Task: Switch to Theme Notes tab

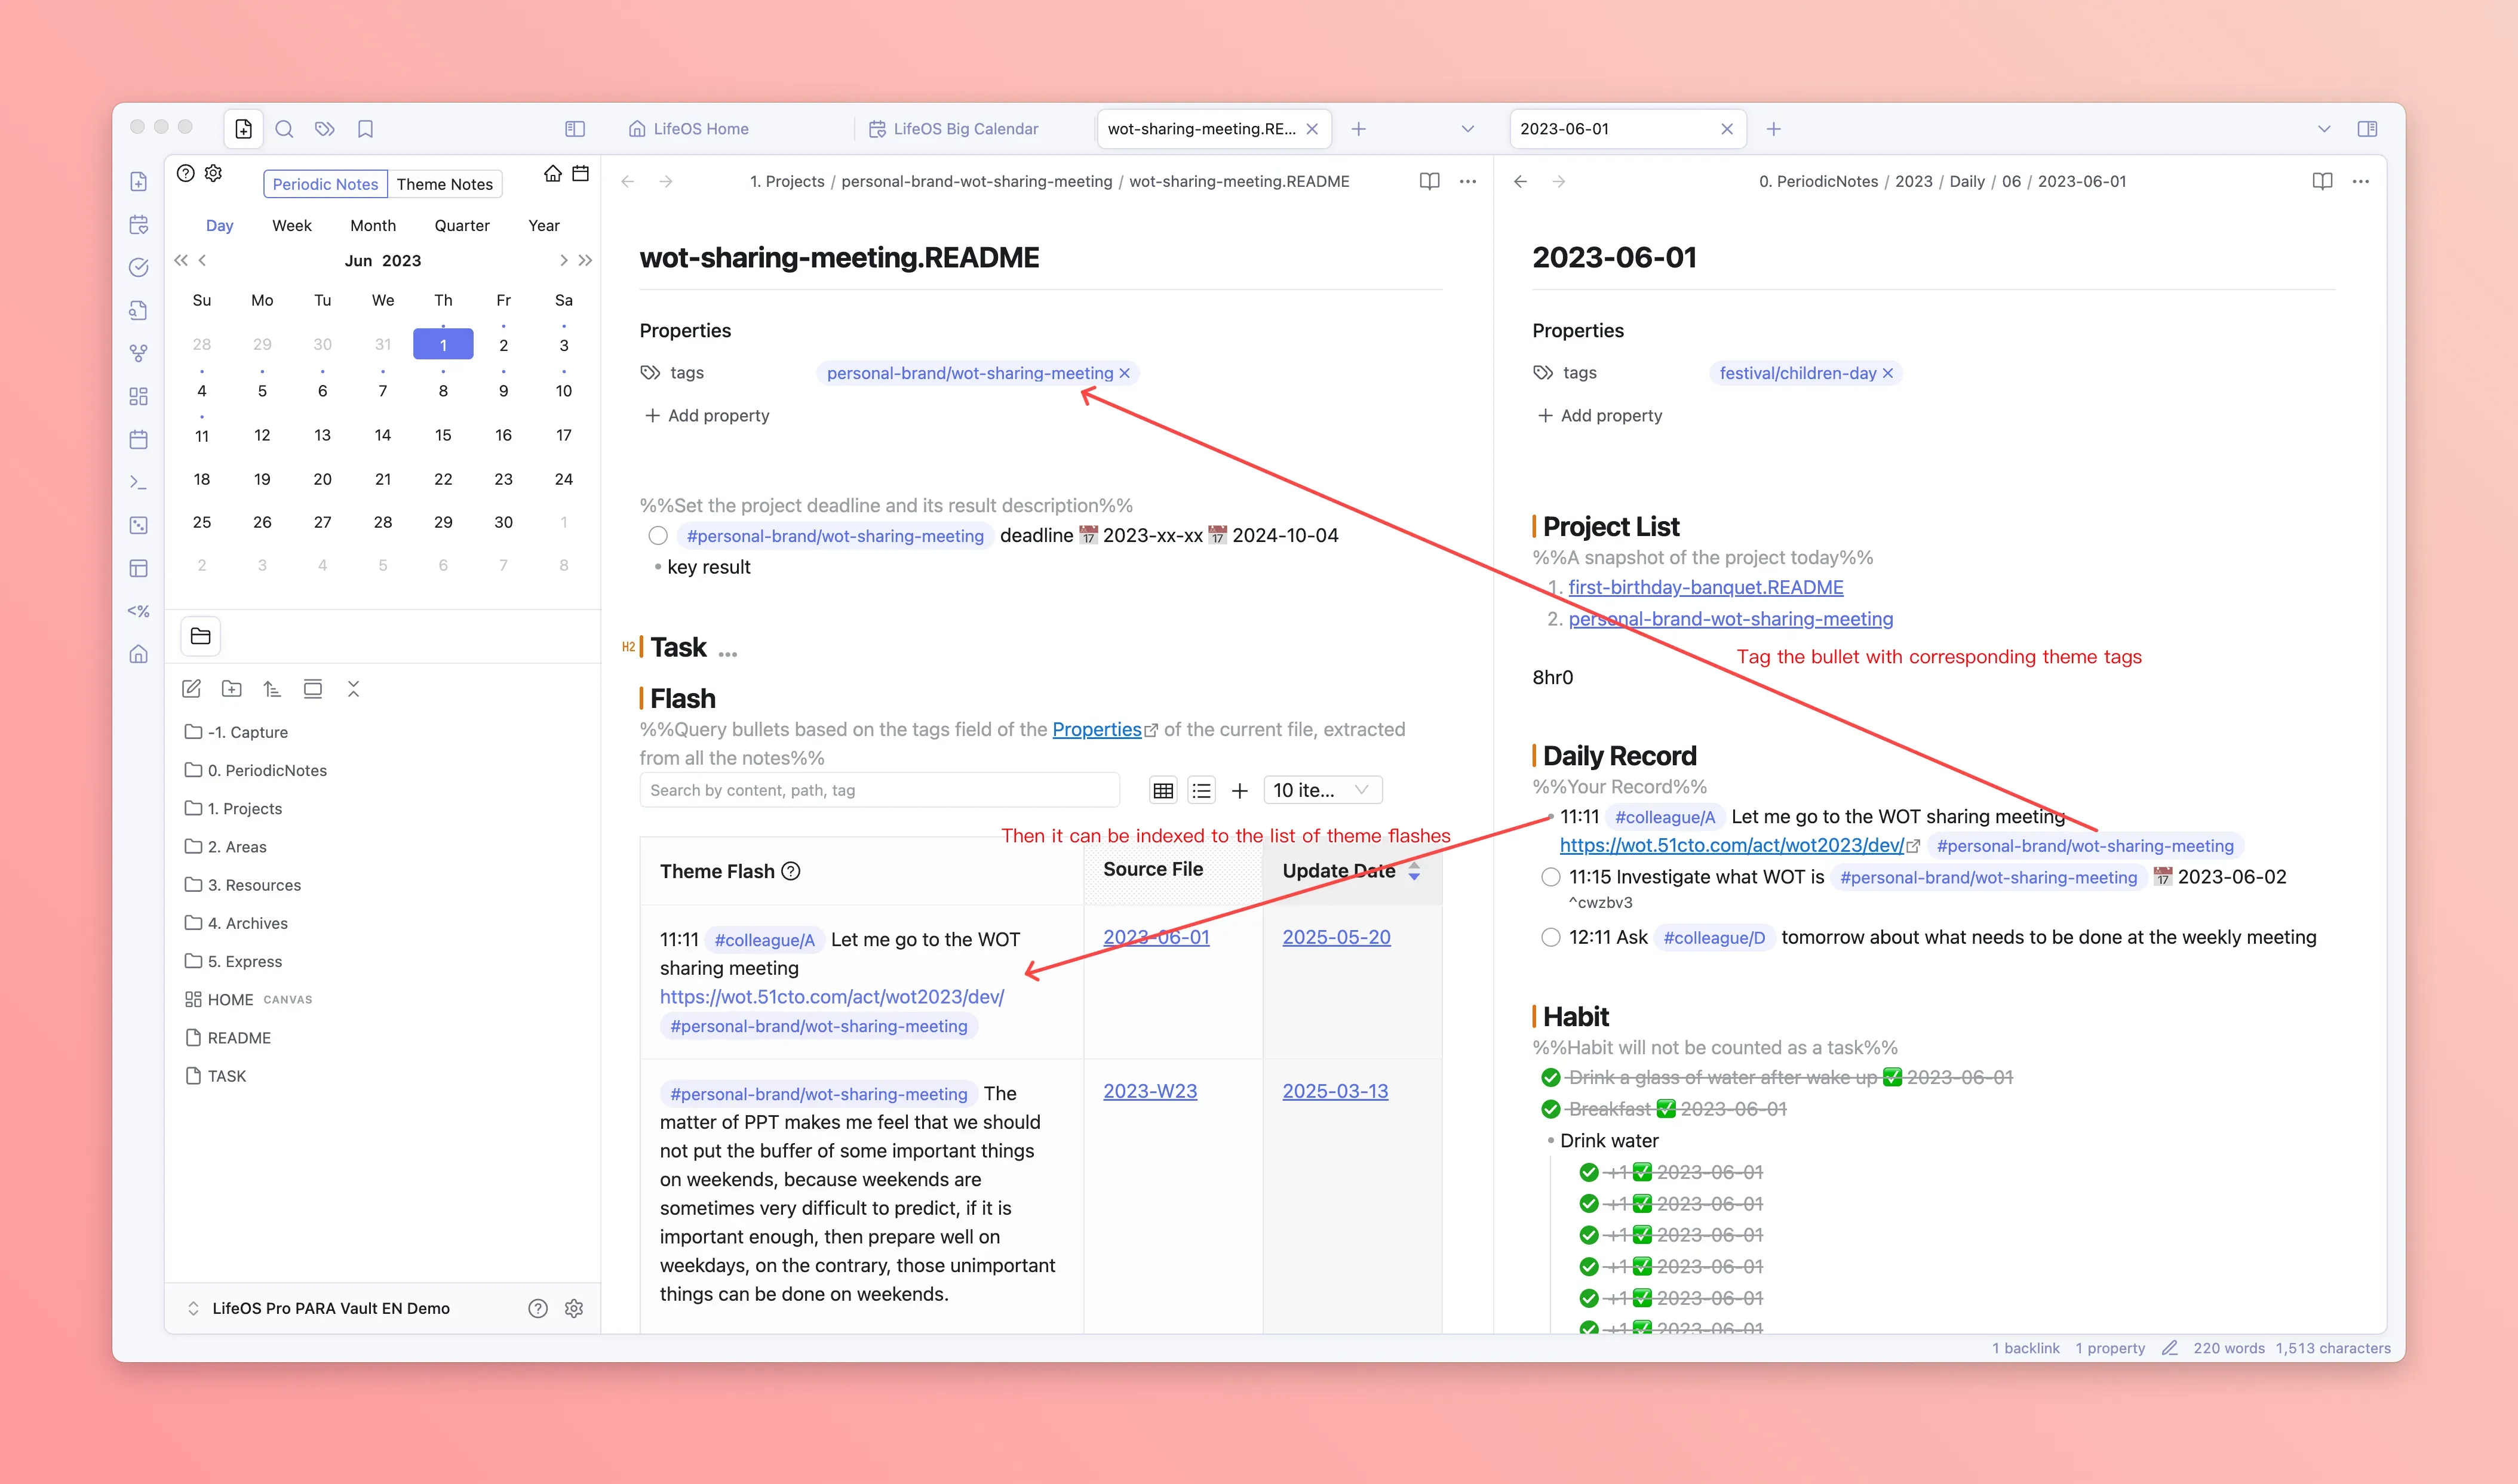Action: click(x=444, y=184)
